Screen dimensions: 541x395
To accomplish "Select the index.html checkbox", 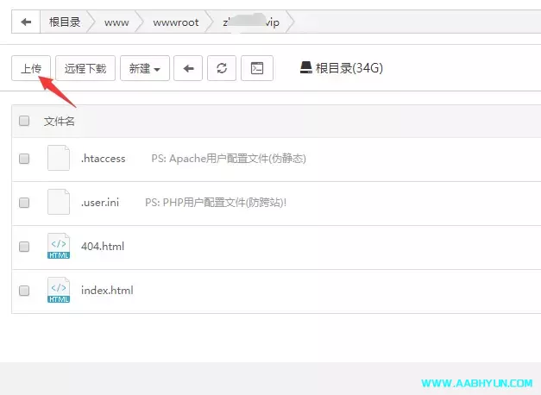I will click(x=24, y=291).
